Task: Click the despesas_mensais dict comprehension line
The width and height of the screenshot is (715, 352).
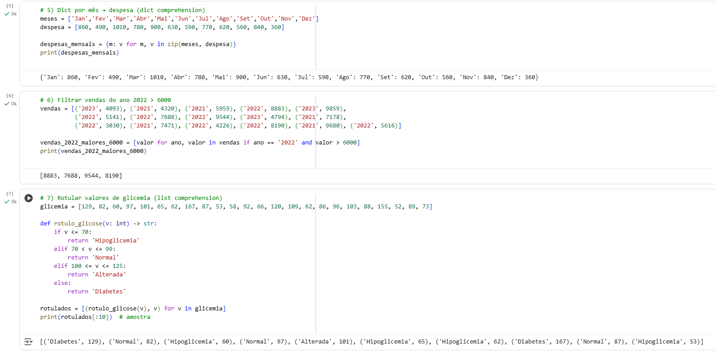Action: coord(138,44)
